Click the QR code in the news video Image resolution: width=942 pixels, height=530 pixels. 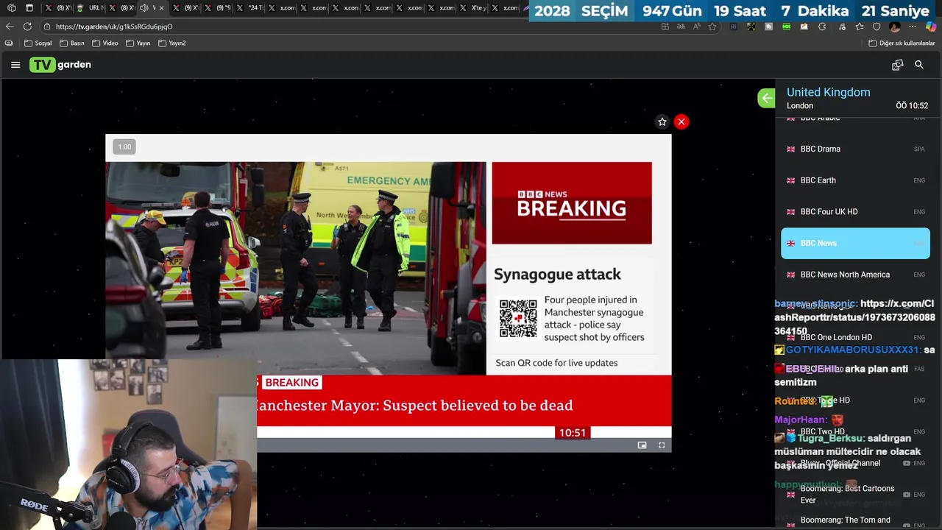tap(518, 318)
